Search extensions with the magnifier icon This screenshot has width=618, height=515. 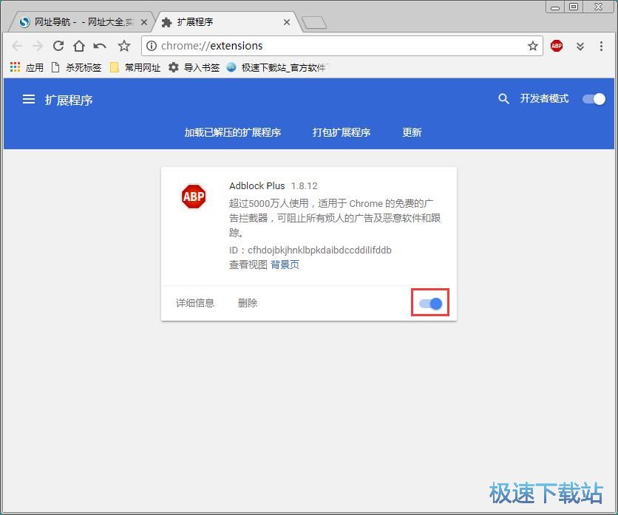click(x=503, y=98)
